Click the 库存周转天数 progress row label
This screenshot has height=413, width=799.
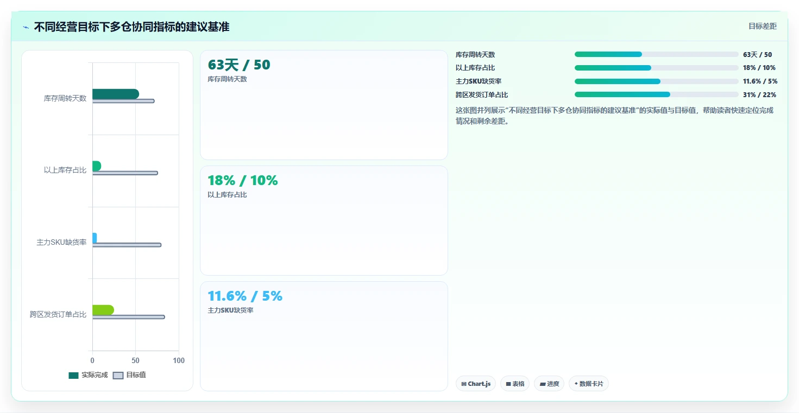(475, 55)
